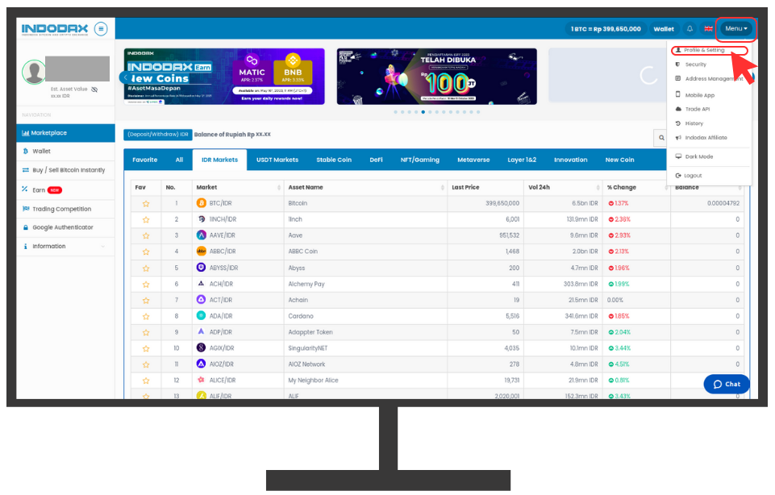Viewport: 775px width, 495px height.
Task: Click the Mobile App phone icon
Action: point(677,94)
